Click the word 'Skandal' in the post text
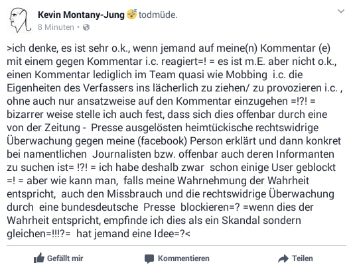The image size is (351, 271). [x=241, y=221]
